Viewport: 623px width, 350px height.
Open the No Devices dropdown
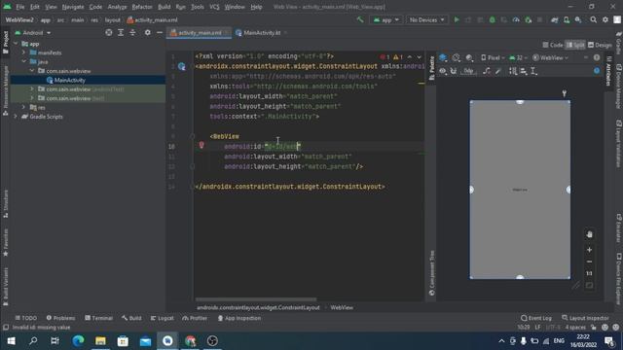tap(426, 19)
